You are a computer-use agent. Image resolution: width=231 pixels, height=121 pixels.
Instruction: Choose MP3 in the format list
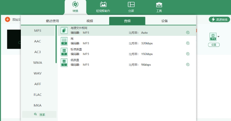(38, 30)
